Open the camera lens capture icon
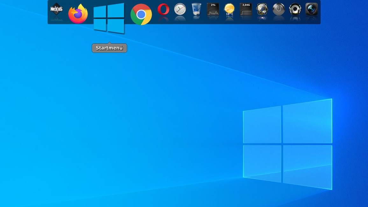The width and height of the screenshot is (368, 207). coord(311,9)
